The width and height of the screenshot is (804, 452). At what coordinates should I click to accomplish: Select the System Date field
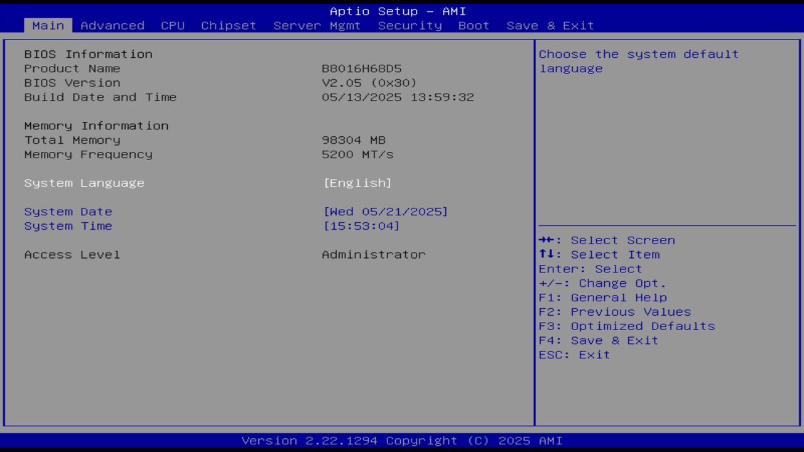(x=68, y=212)
